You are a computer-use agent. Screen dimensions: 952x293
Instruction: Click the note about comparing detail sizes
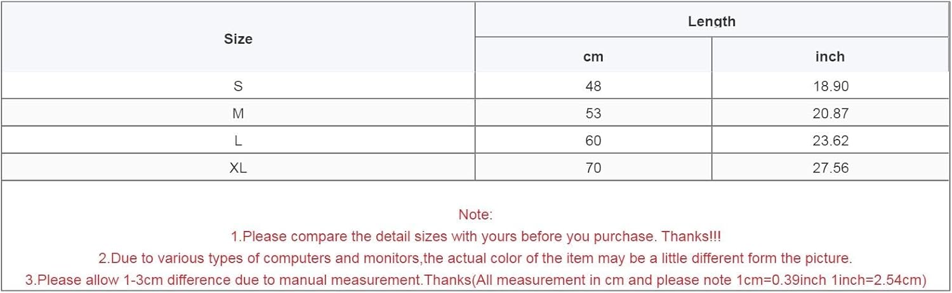[x=475, y=237]
